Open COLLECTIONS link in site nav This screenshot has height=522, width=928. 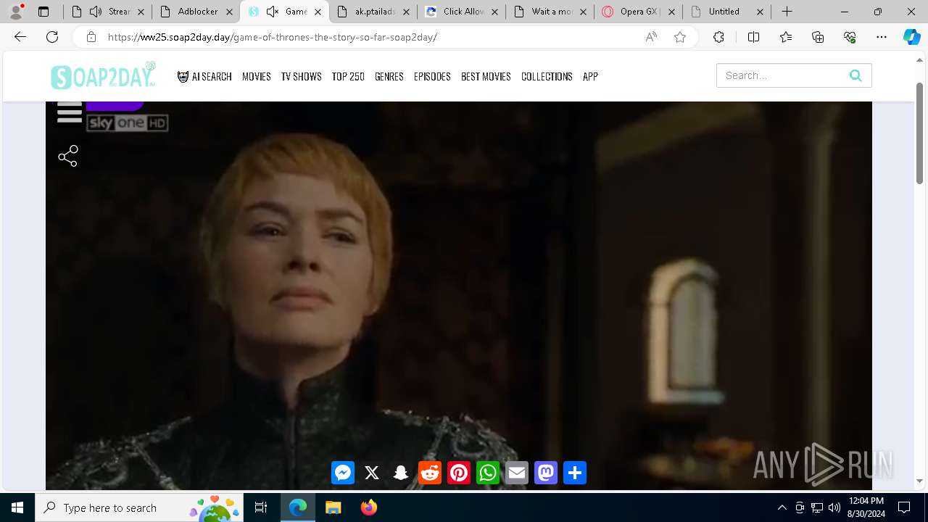point(547,76)
